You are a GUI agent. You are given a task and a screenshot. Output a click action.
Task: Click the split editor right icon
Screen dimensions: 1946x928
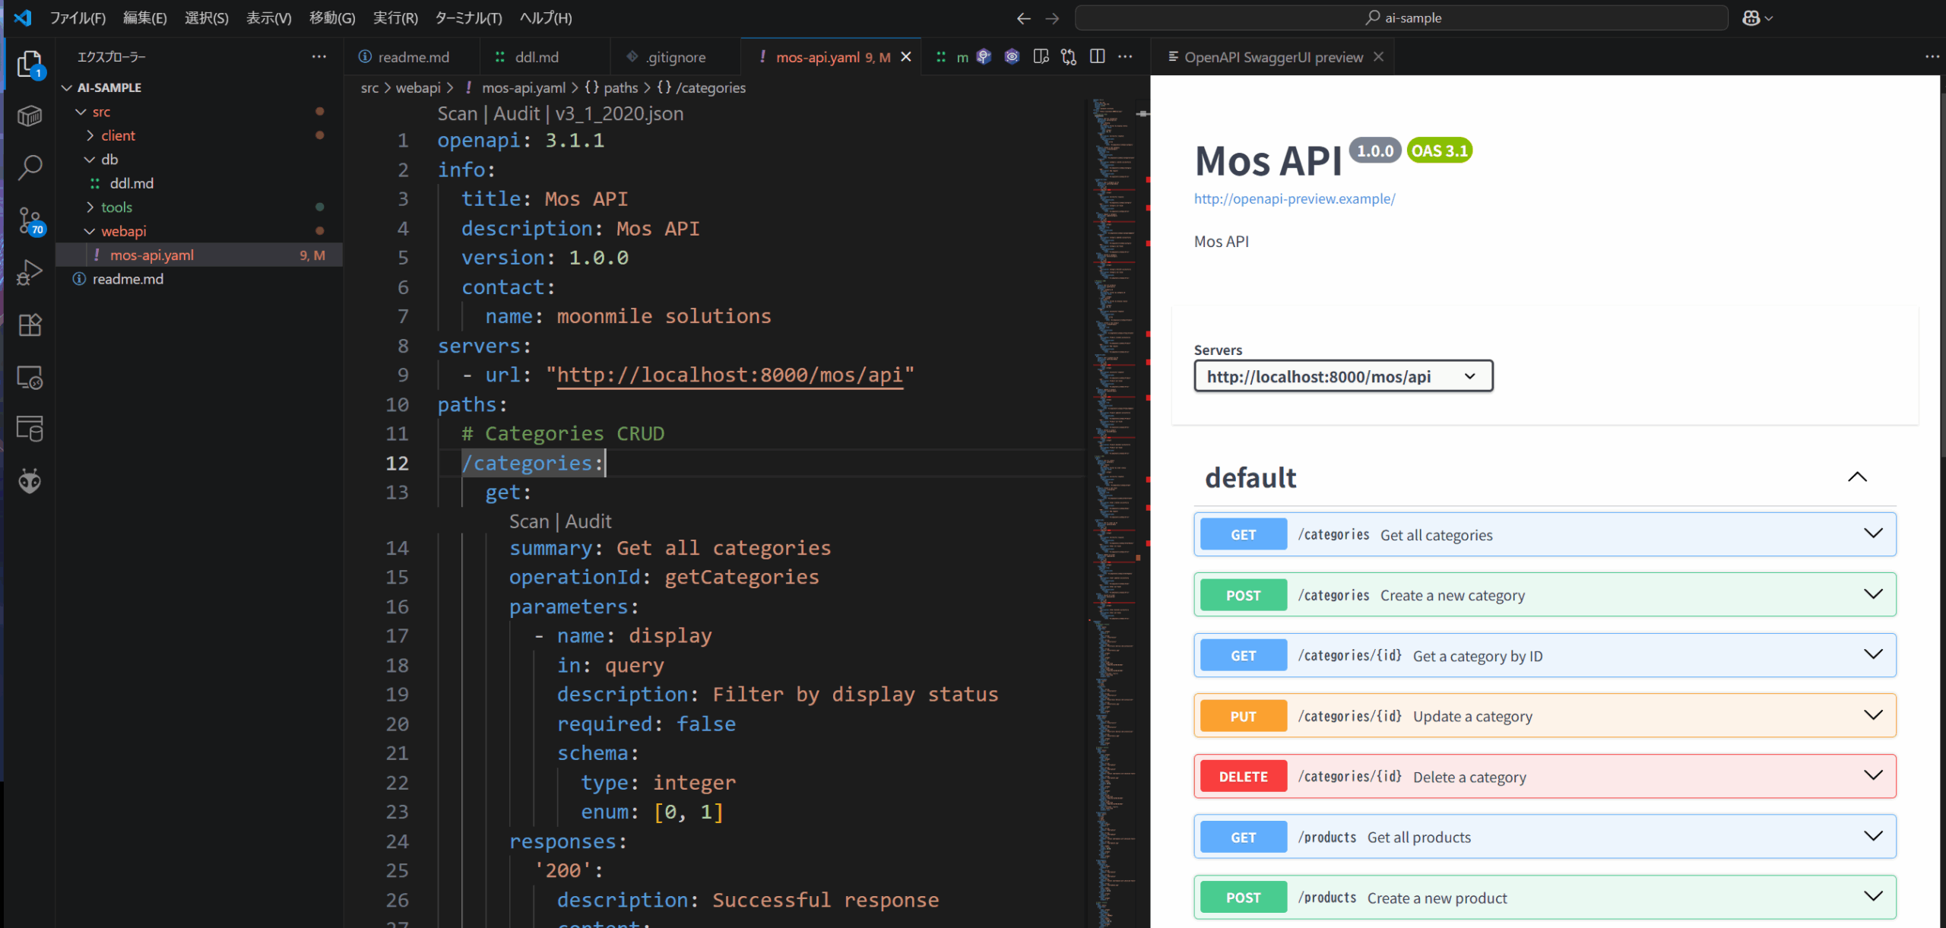pyautogui.click(x=1097, y=57)
